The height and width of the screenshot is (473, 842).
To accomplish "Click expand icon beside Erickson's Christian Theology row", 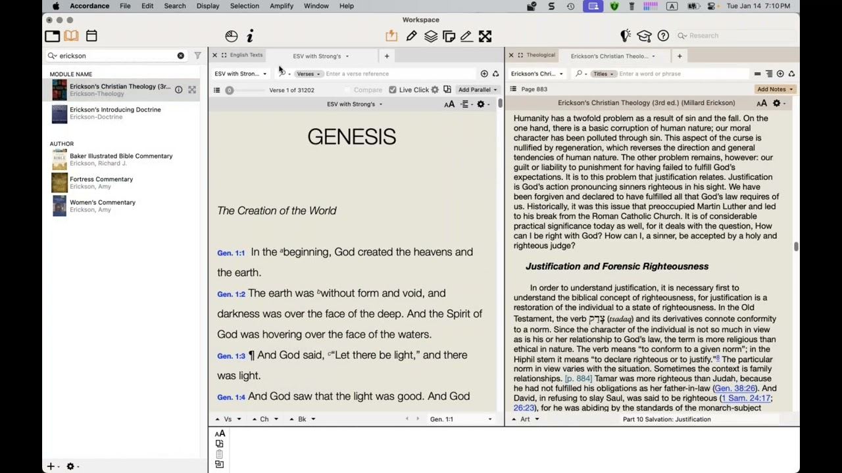I will (x=192, y=89).
